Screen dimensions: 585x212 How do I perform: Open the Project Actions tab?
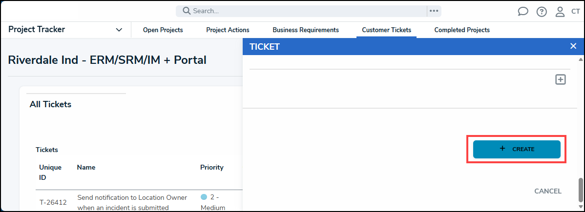pyautogui.click(x=228, y=30)
